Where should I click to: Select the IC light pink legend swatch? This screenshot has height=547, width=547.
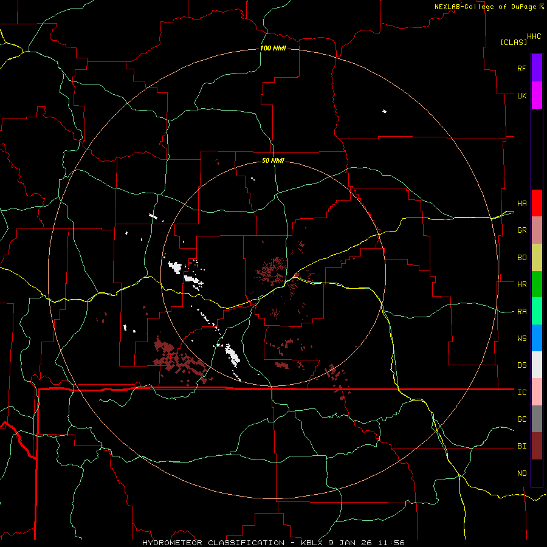pos(537,392)
